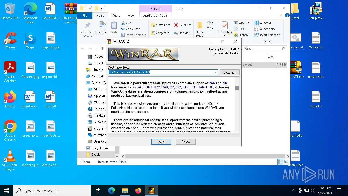Open the Application Tools tab
348x196 pixels.
(155, 16)
